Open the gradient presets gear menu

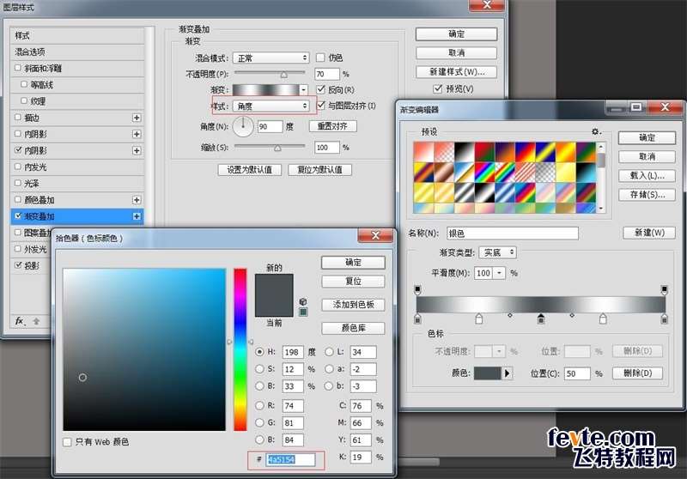click(596, 131)
